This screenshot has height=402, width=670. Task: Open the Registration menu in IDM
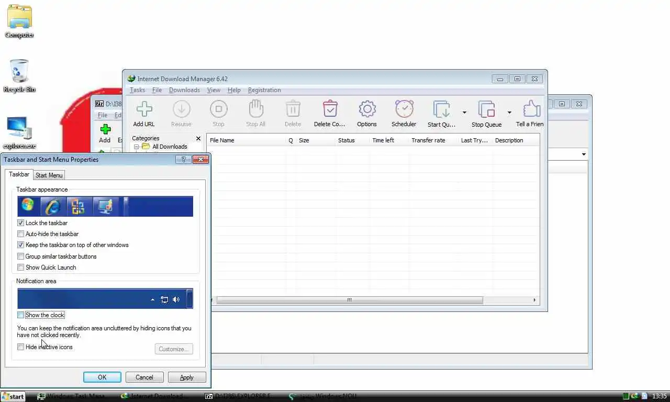(x=264, y=90)
